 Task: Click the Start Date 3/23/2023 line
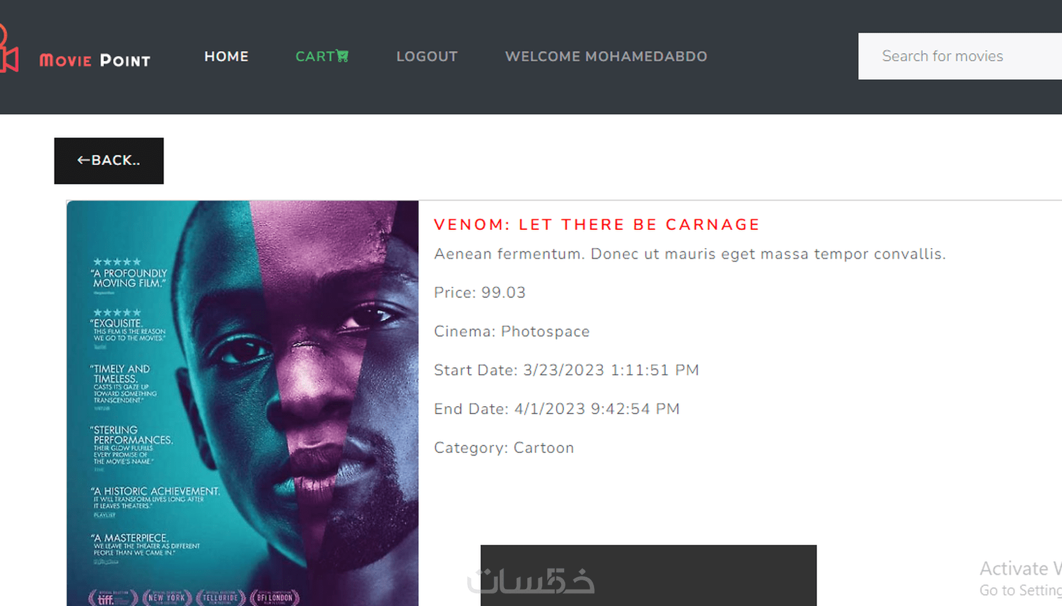pyautogui.click(x=567, y=370)
